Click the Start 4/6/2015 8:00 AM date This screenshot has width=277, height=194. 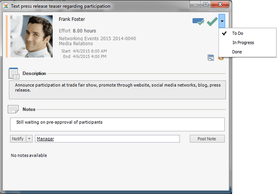[x=90, y=51]
